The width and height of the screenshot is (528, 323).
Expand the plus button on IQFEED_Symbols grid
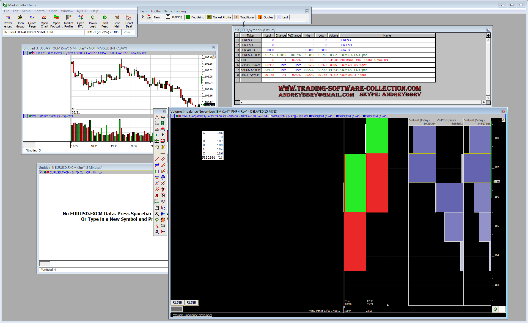click(x=488, y=35)
